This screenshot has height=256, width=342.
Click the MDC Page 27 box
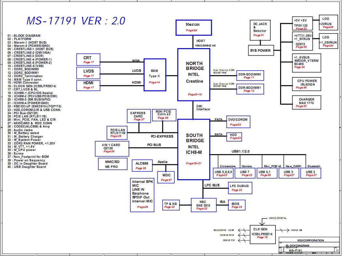[166, 177]
